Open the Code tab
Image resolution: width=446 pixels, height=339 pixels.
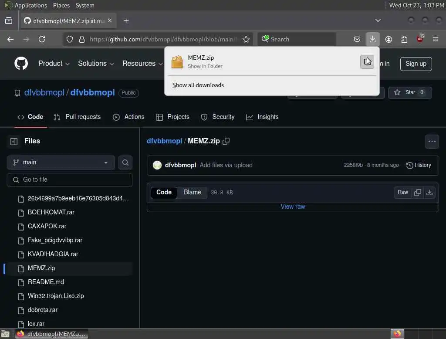pos(30,117)
